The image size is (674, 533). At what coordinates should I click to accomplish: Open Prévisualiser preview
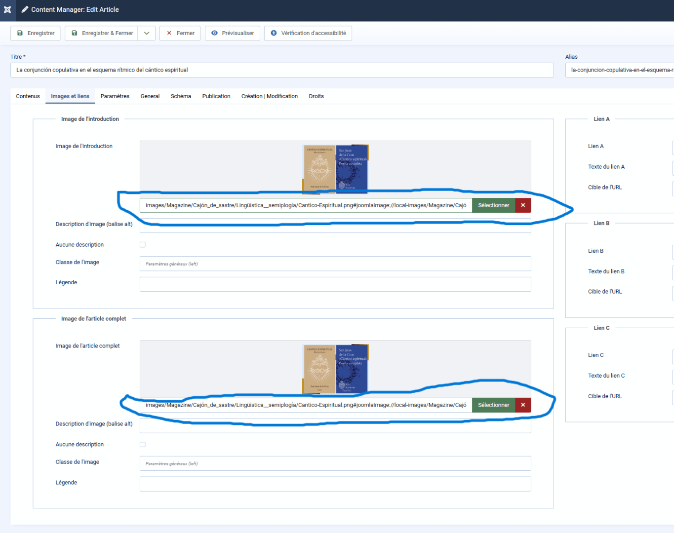coord(233,33)
